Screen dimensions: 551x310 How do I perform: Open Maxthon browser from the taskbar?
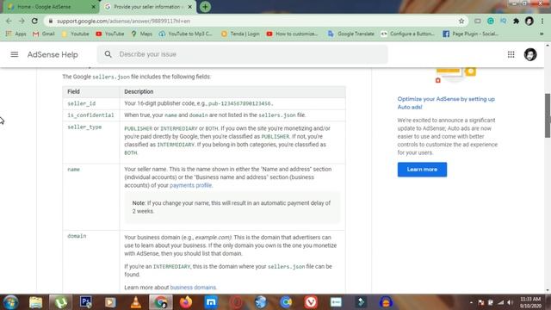[x=211, y=302]
